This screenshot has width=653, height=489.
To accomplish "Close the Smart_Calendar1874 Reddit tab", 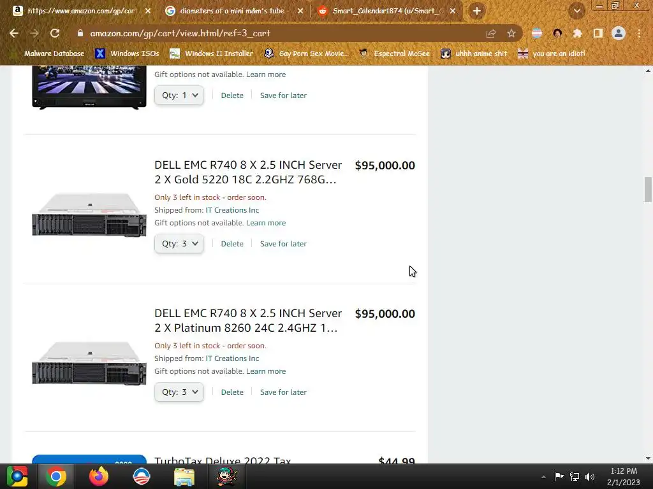I will coord(453,11).
